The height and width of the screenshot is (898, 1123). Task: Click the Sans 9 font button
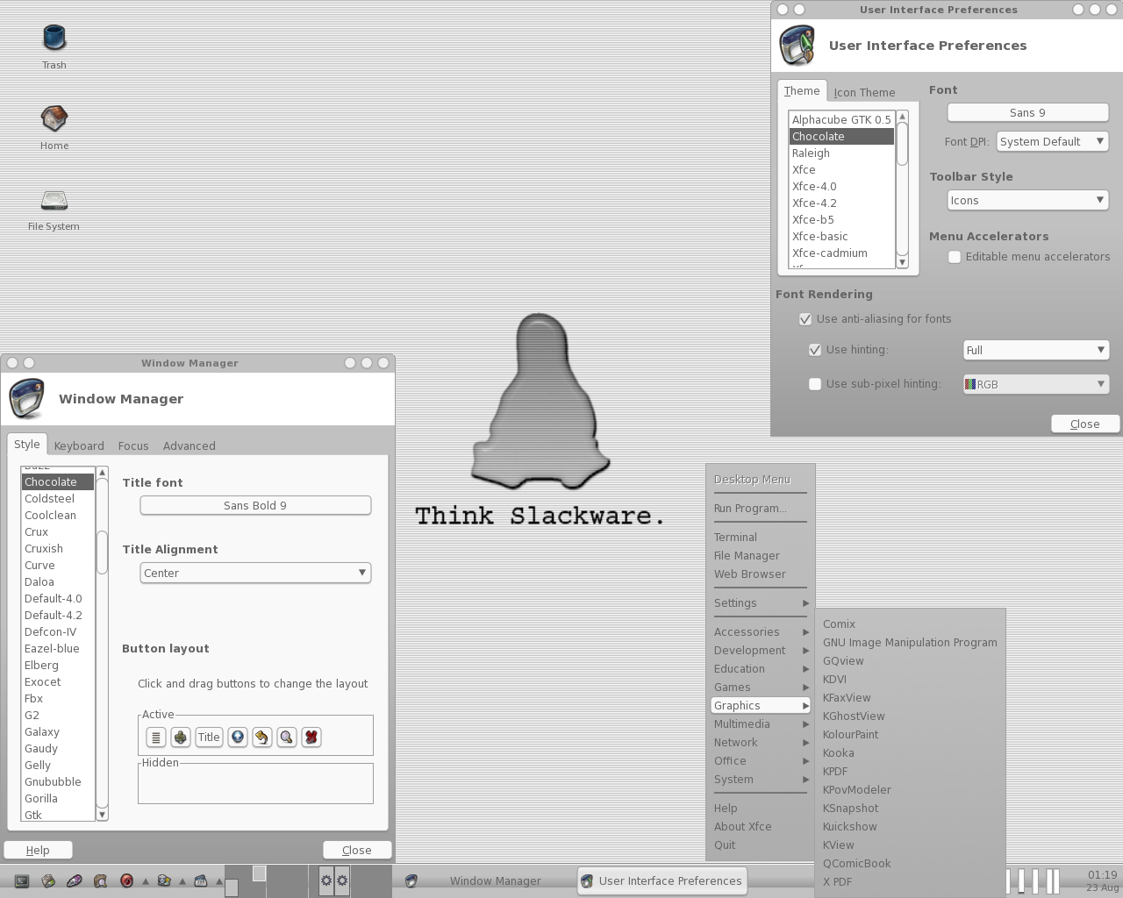1028,112
